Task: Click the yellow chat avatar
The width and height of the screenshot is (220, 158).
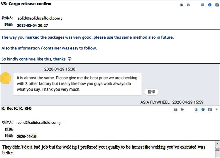Action: [x=6, y=78]
